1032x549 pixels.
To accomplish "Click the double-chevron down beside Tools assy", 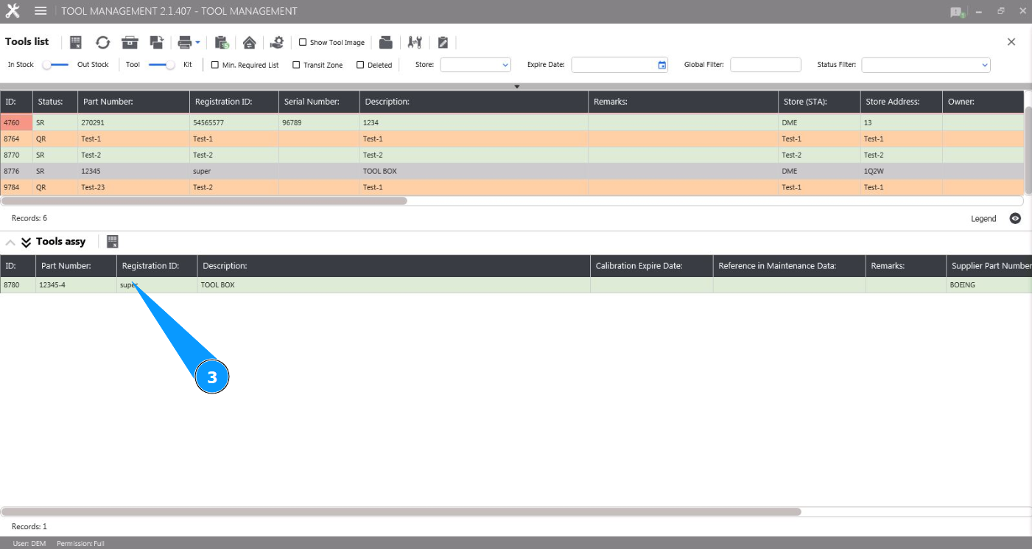I will click(x=27, y=242).
